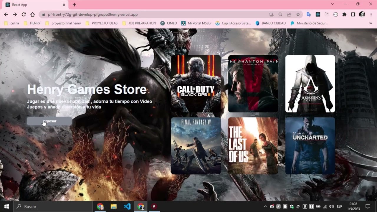View site security lock information

pyautogui.click(x=43, y=14)
